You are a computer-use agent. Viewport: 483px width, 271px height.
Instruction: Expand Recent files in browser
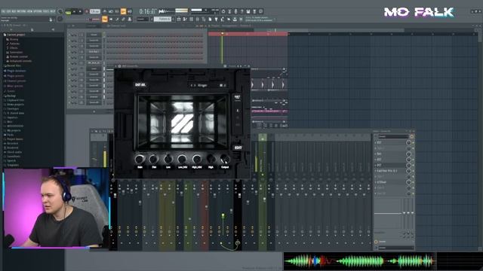(14, 65)
